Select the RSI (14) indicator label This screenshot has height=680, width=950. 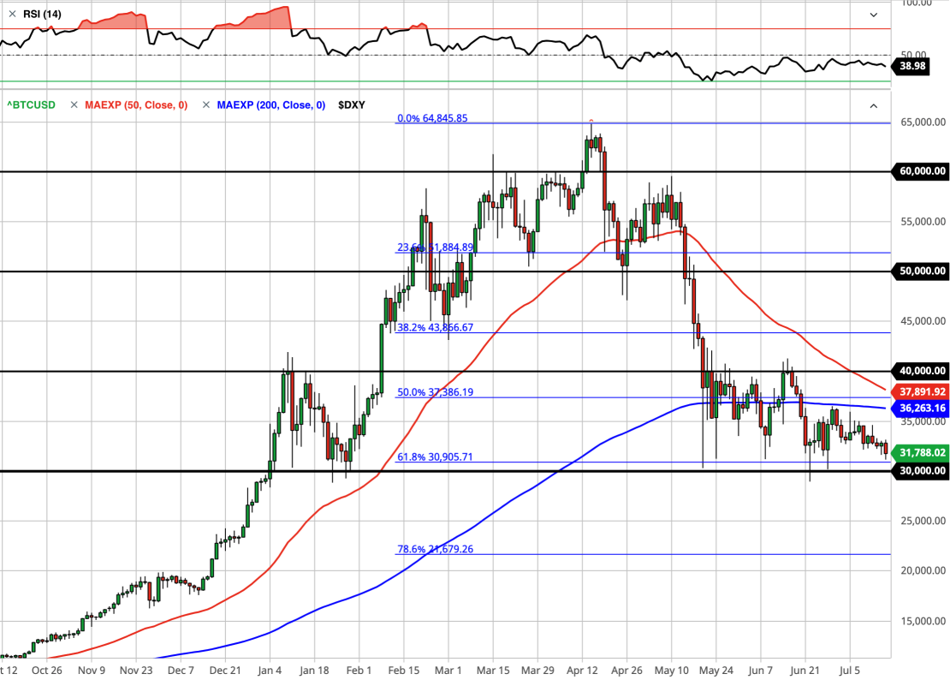click(x=42, y=14)
